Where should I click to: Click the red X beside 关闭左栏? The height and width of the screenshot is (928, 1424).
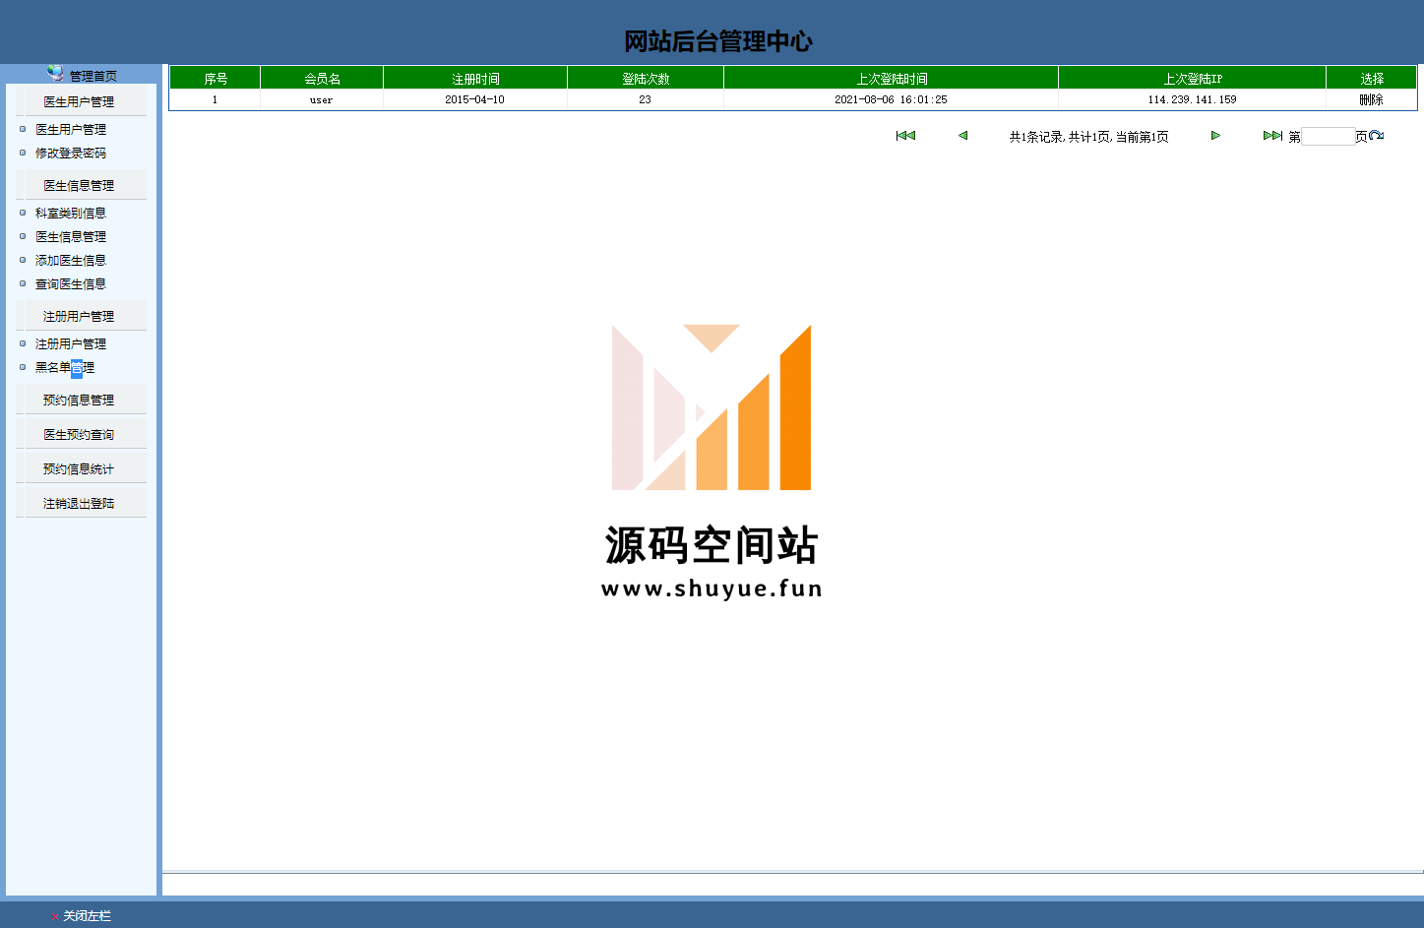pyautogui.click(x=54, y=916)
